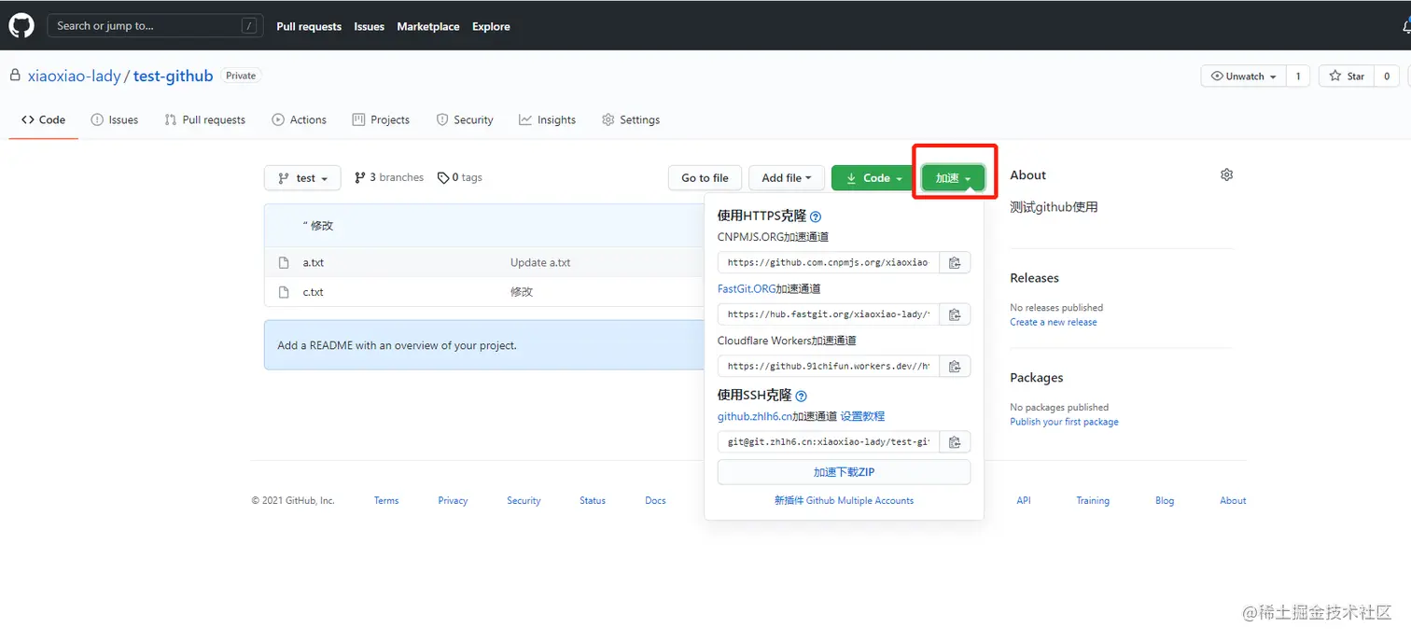Open the a.txt file

pos(314,262)
